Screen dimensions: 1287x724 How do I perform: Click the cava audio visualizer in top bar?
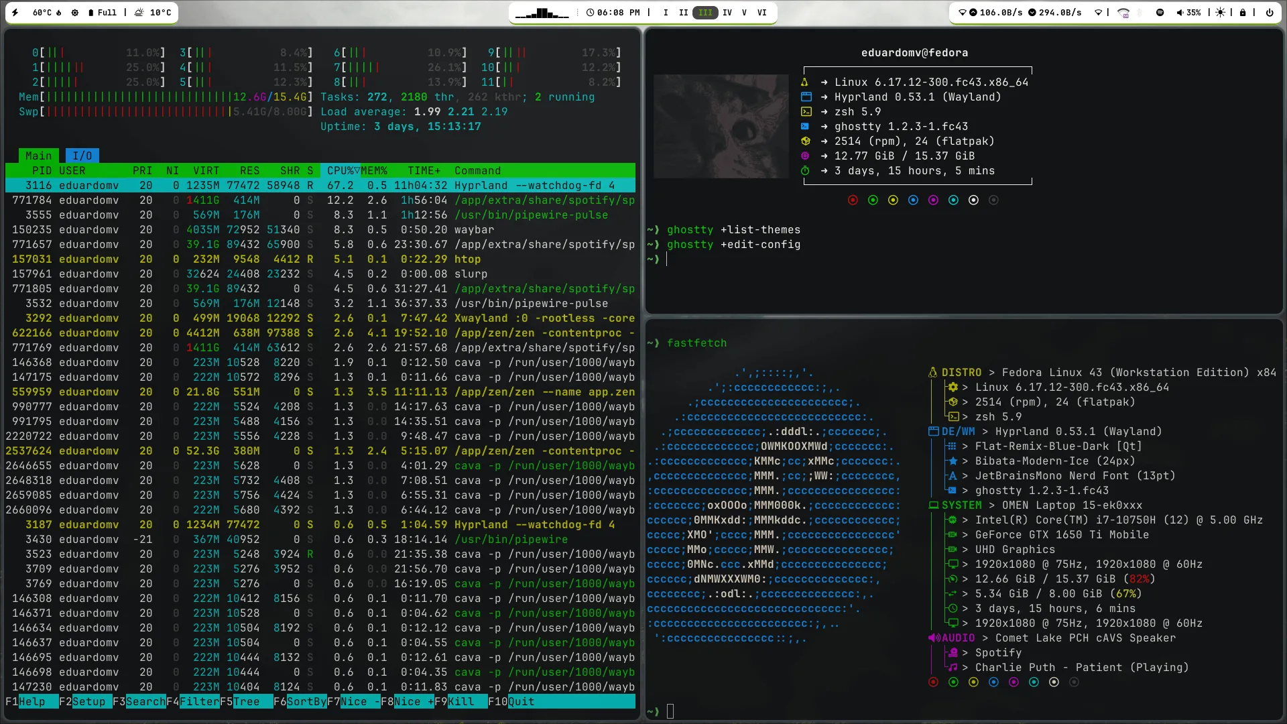point(542,13)
